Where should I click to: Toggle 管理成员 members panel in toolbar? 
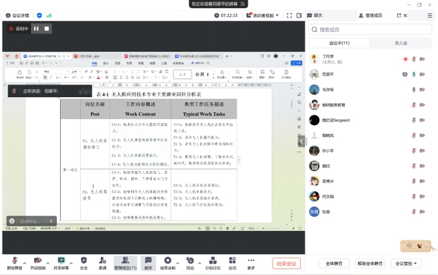(x=125, y=260)
